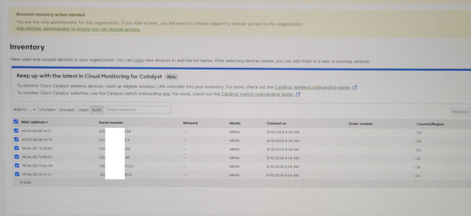Click the Unclaim button
This screenshot has width=471, height=216.
[x=48, y=110]
